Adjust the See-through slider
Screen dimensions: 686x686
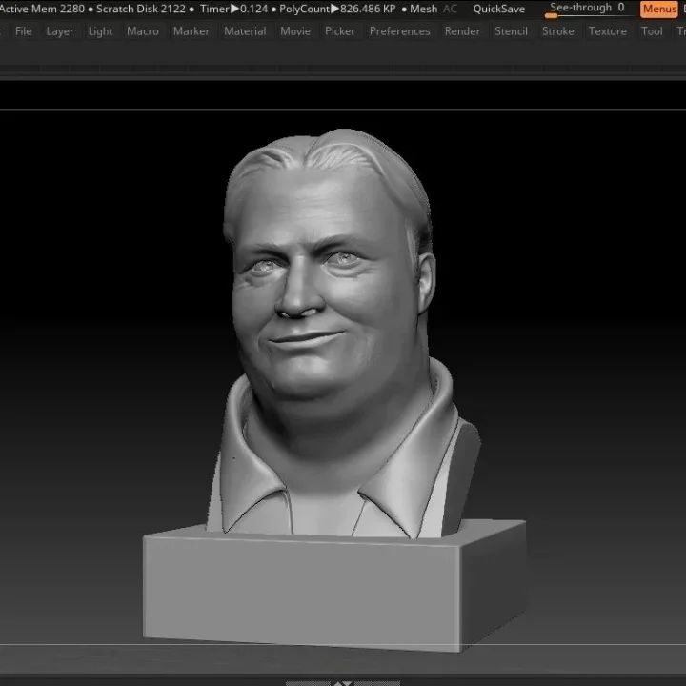588,9
